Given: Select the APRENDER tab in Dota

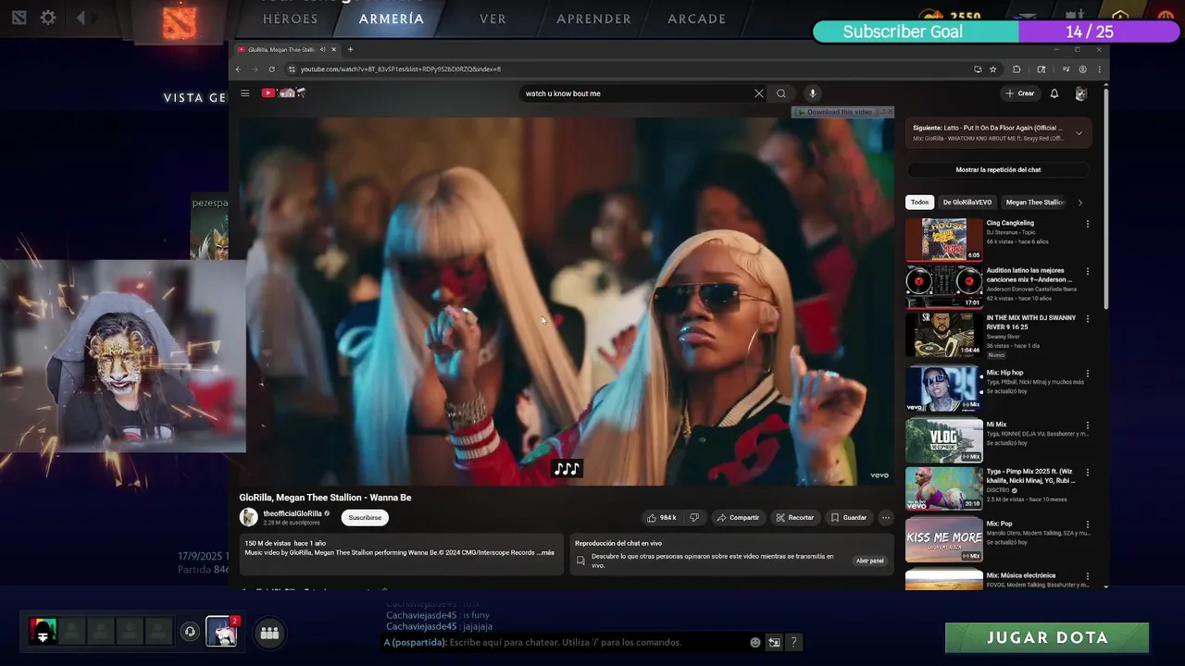Looking at the screenshot, I should (x=593, y=18).
